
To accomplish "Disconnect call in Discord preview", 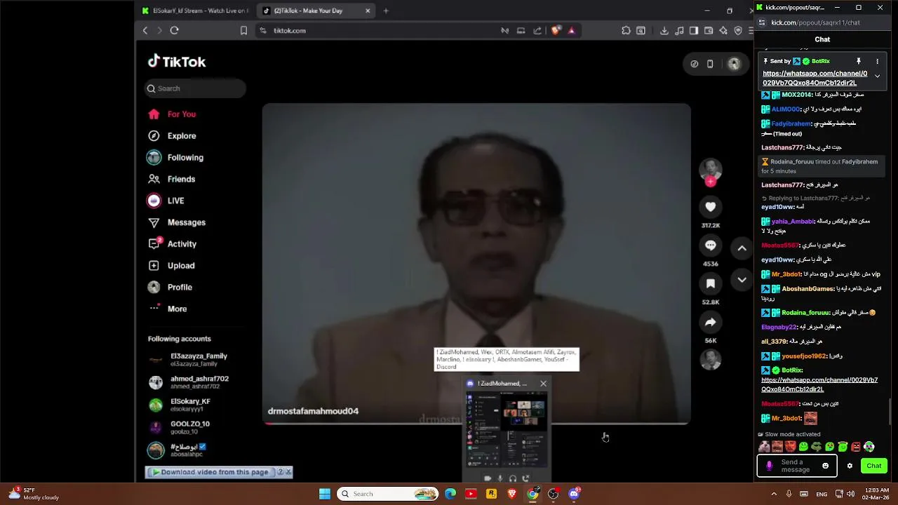I will click(x=525, y=478).
